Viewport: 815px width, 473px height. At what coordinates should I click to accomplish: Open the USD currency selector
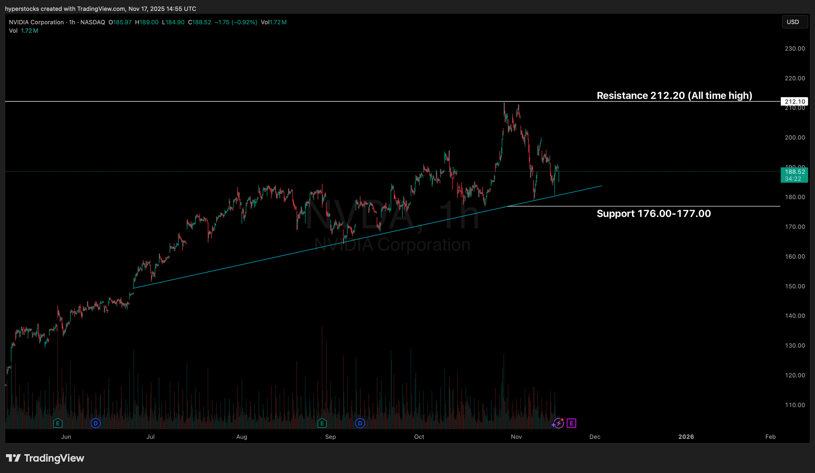tap(794, 22)
